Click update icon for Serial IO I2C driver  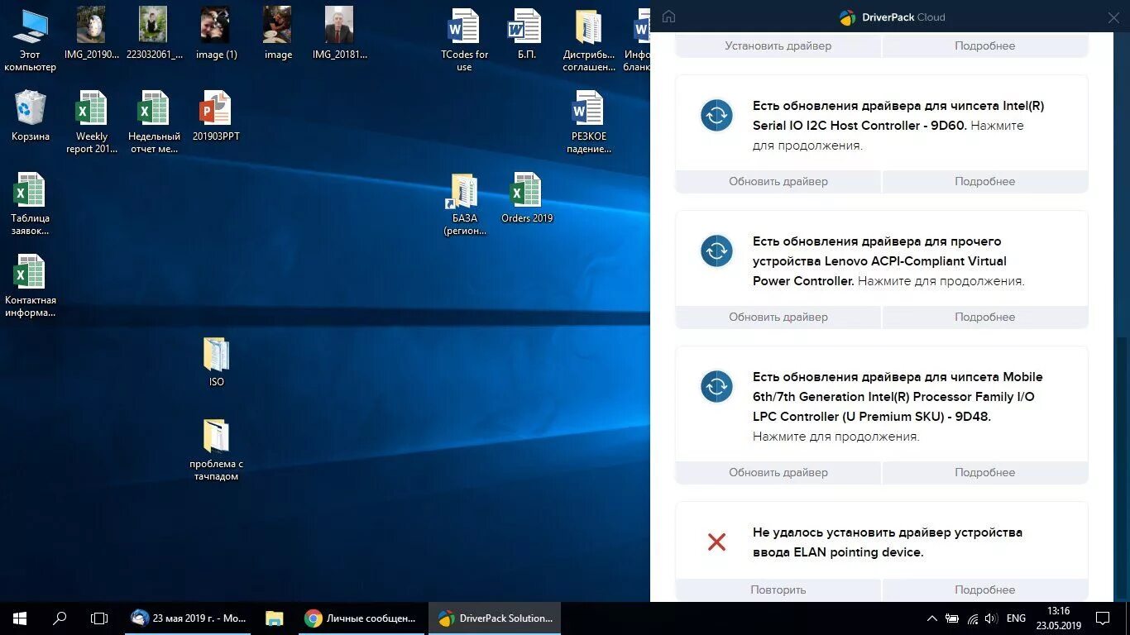point(716,115)
